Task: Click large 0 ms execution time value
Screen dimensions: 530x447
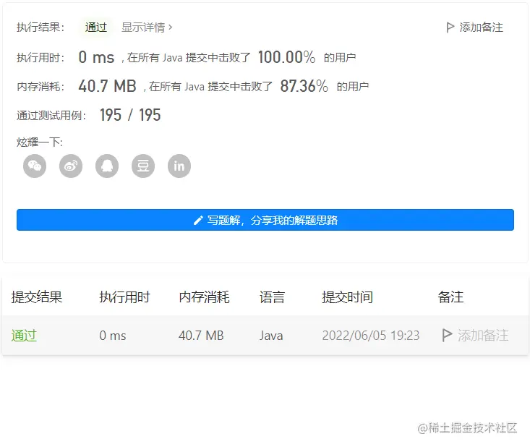Action: click(96, 57)
